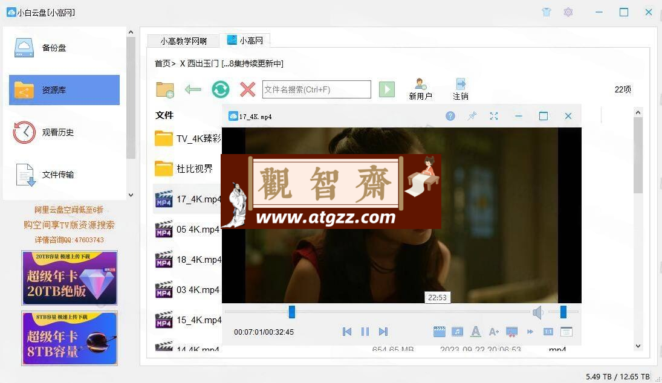Pause the video playback
The image size is (662, 383).
[365, 332]
